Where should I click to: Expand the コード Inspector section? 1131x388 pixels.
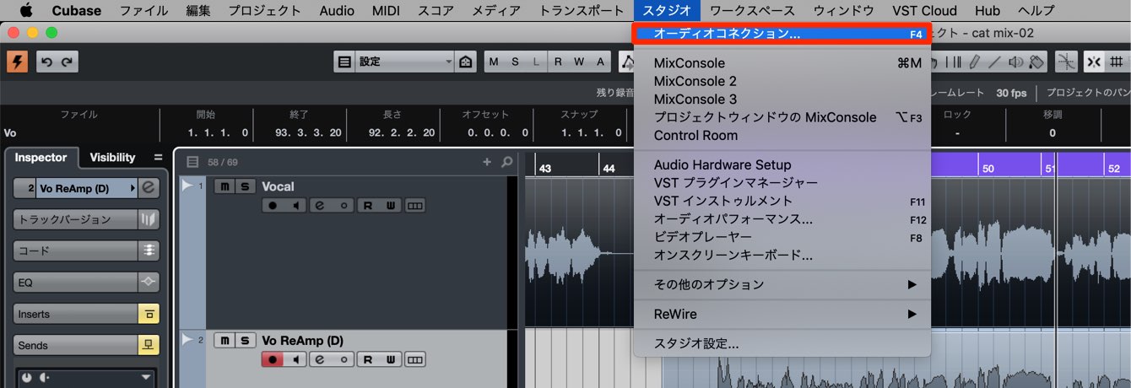75,251
